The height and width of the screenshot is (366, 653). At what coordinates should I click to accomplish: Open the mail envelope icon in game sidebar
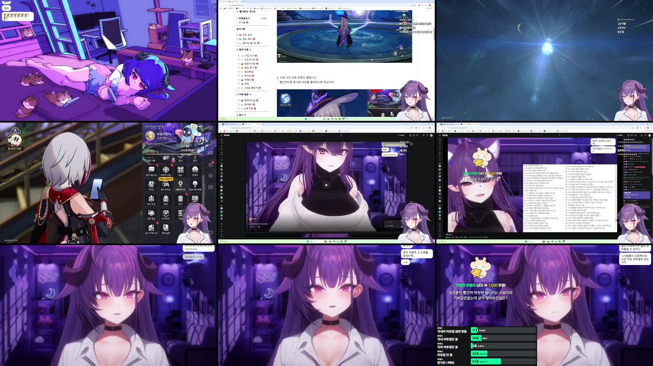tap(211, 153)
